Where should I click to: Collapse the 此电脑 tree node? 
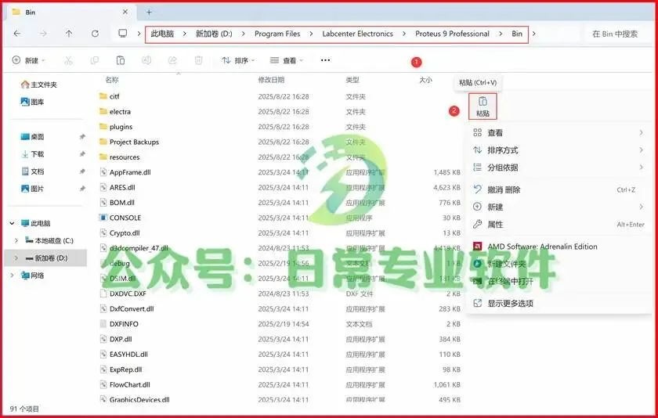12,223
